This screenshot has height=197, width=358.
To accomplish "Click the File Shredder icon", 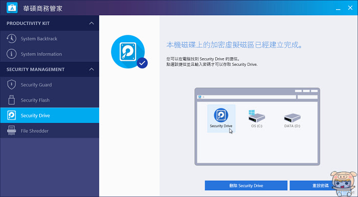I will (11, 131).
